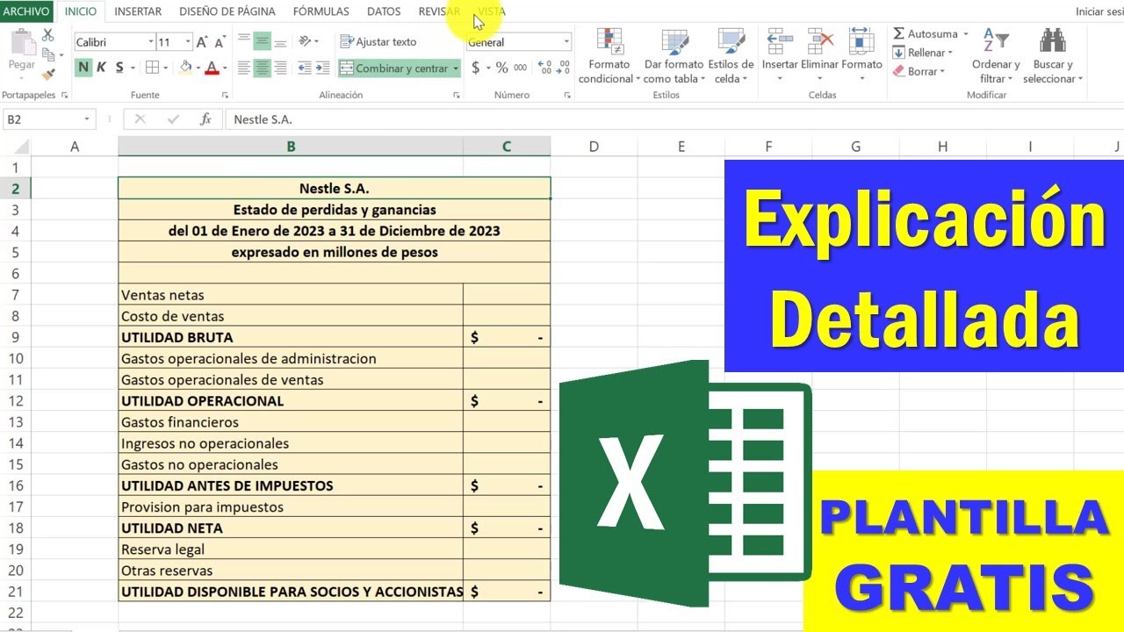The height and width of the screenshot is (632, 1124).
Task: Toggle Combinar y centrar merge
Action: tap(393, 68)
